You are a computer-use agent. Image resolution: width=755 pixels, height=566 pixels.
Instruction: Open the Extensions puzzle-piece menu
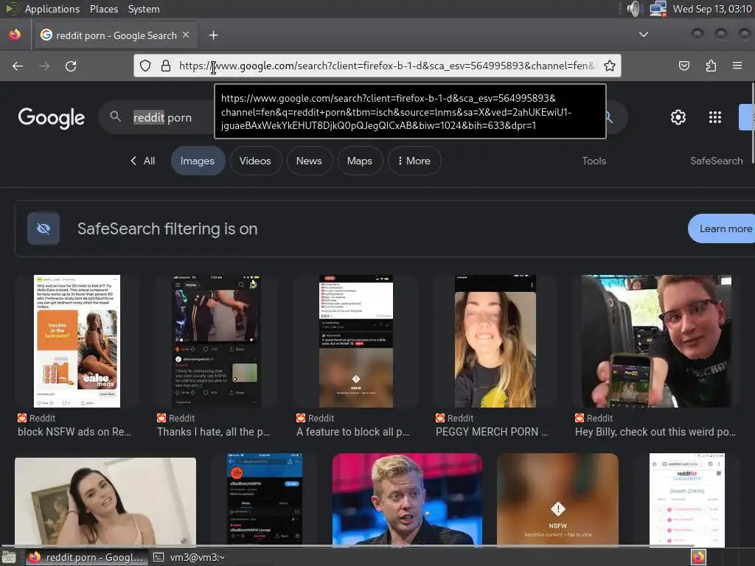click(711, 66)
